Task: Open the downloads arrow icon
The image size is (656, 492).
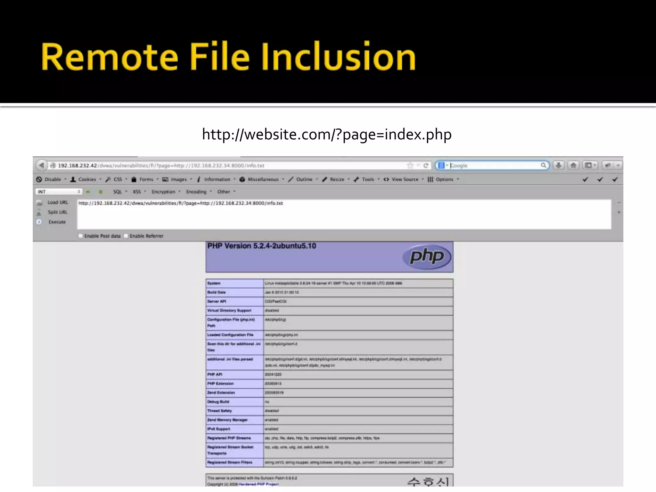Action: pyautogui.click(x=558, y=165)
